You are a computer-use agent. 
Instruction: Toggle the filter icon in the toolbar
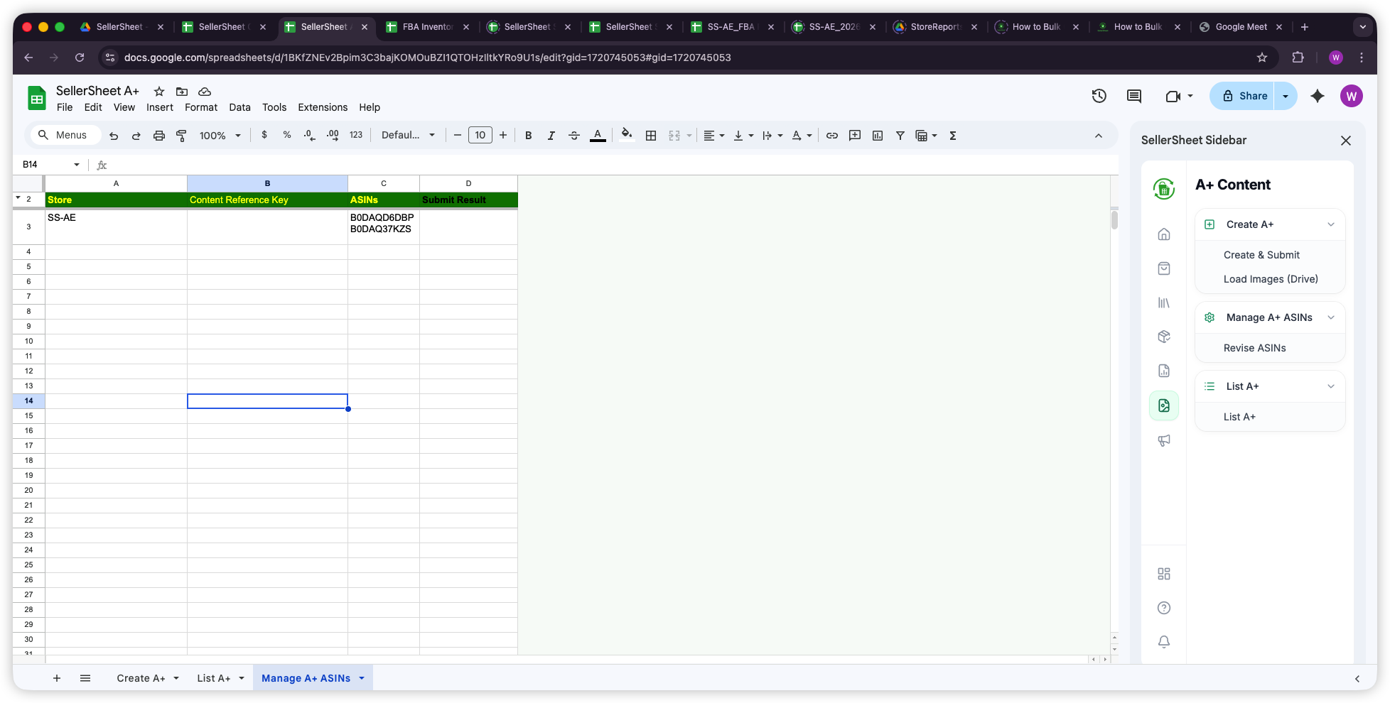tap(900, 135)
